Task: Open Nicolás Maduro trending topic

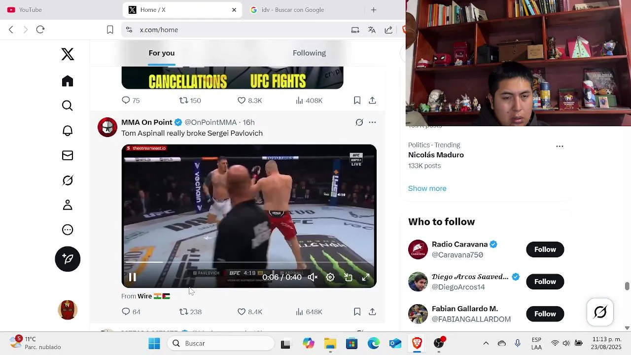Action: 436,155
